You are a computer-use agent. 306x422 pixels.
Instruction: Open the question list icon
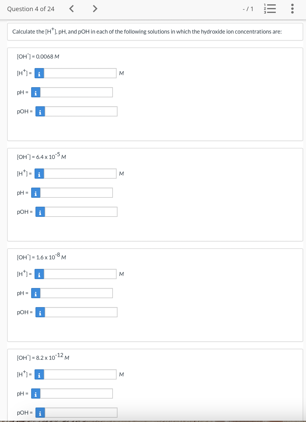[x=270, y=9]
